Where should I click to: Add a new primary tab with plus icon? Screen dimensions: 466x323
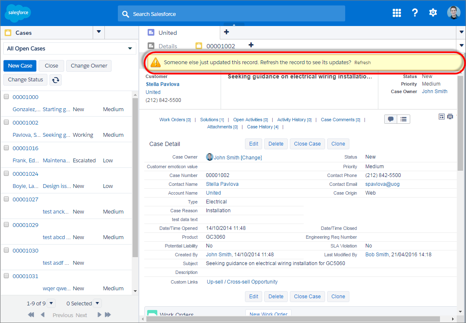point(226,32)
